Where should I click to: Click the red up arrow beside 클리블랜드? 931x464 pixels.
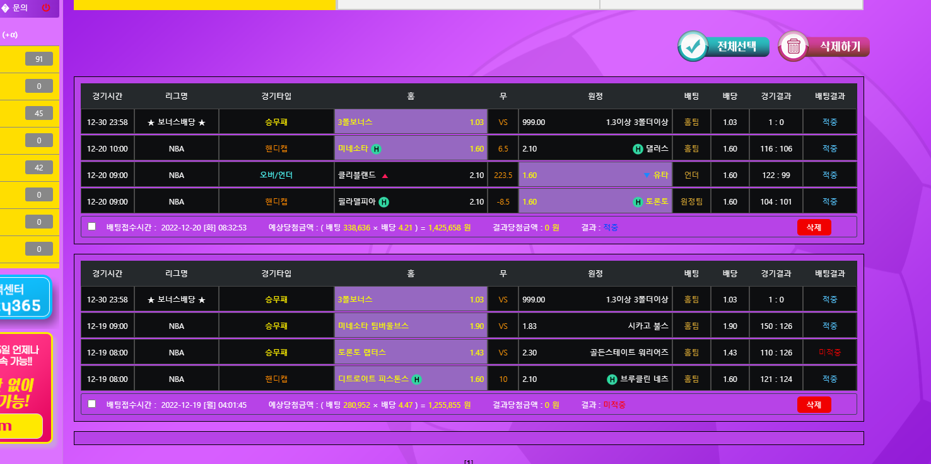[x=385, y=175]
